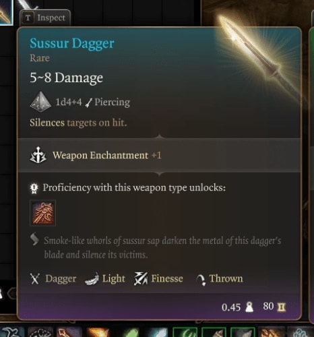Viewport: 314px width, 337px height.
Task: Click the d4 damage die icon
Action: (40, 102)
